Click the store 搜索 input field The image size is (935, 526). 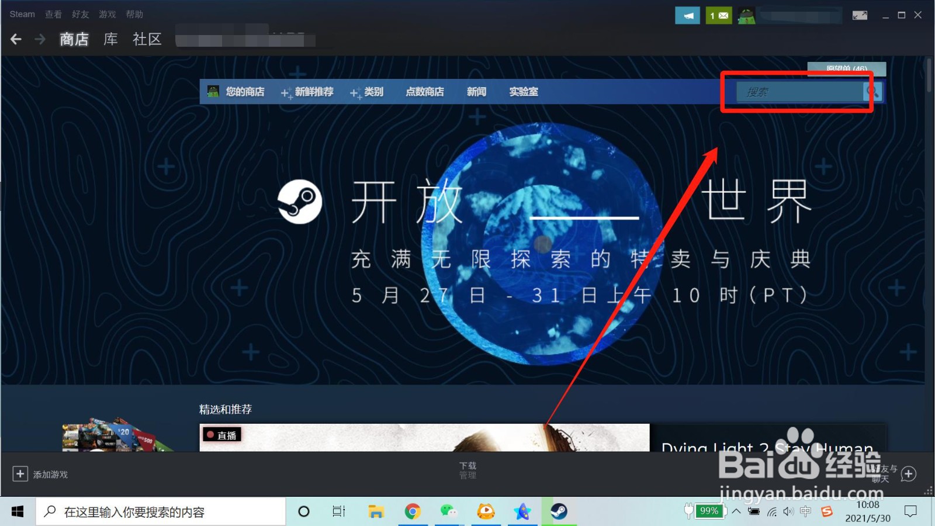click(799, 92)
